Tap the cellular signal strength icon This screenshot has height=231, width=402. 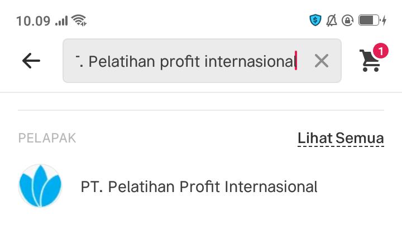click(x=61, y=21)
